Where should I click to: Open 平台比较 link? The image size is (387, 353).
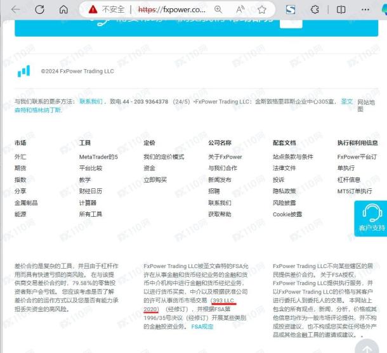pos(91,168)
